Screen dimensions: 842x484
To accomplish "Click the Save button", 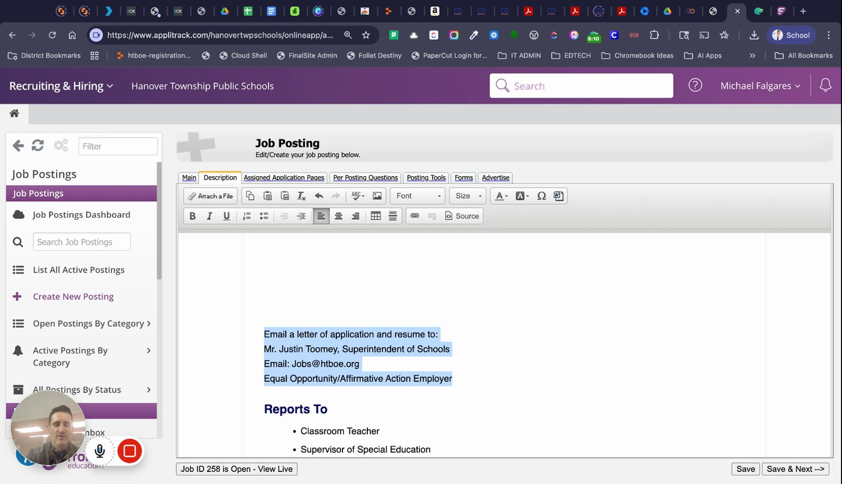I will click(746, 469).
